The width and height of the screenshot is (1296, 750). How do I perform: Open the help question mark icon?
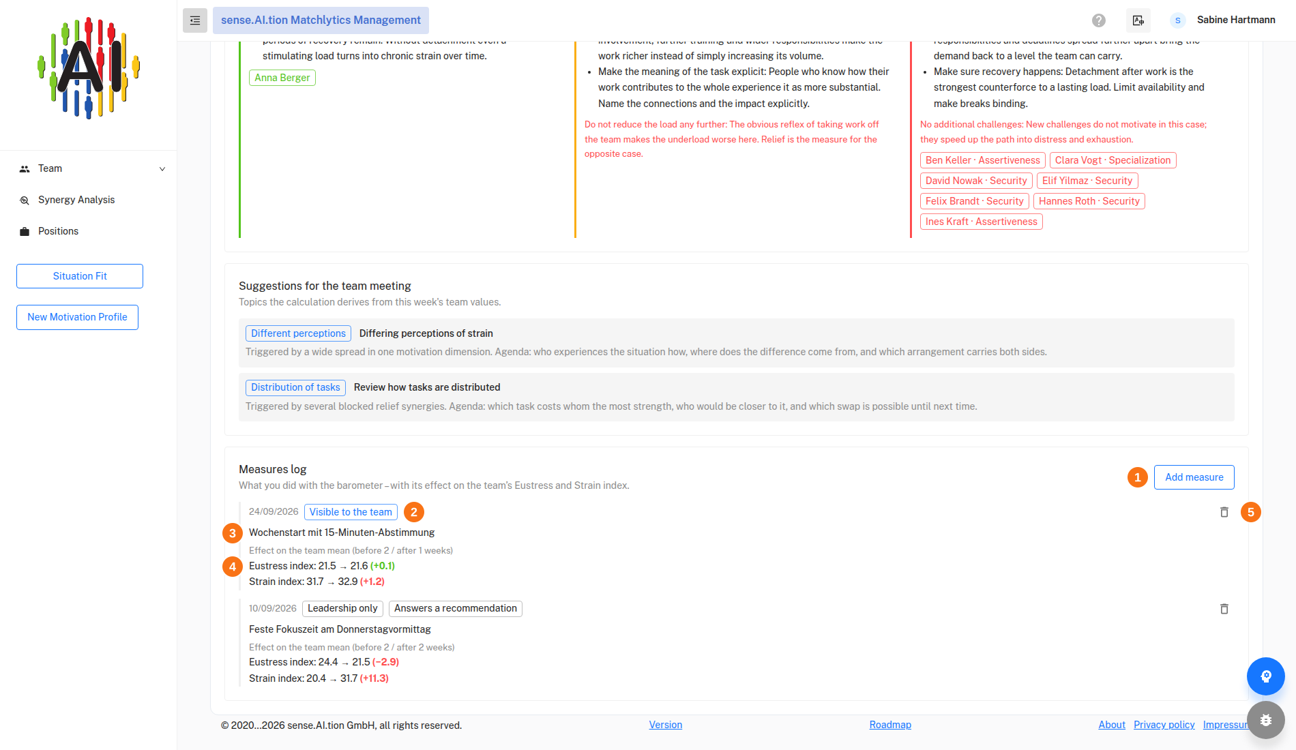[x=1098, y=20]
